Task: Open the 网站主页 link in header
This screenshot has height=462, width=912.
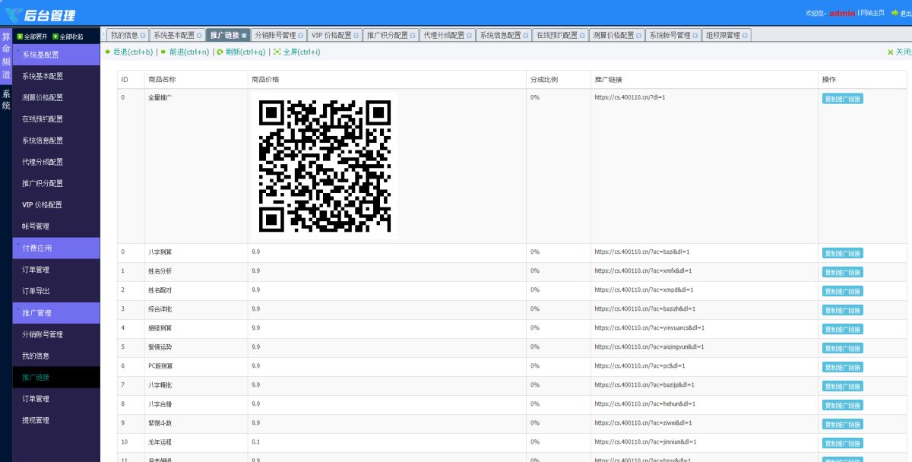Action: click(872, 13)
